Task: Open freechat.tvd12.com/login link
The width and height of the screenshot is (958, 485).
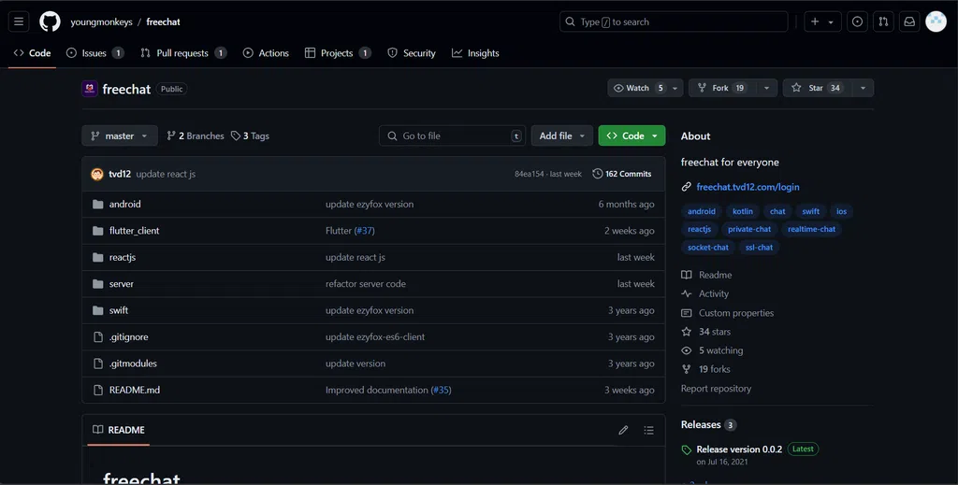Action: (x=748, y=187)
